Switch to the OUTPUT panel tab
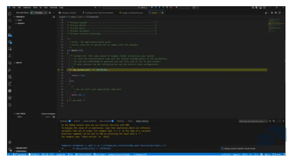290x160 pixels. pyautogui.click(x=77, y=121)
